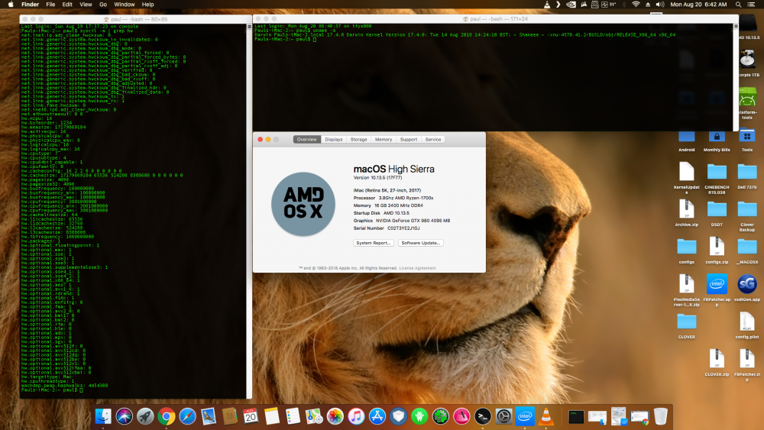Open Reminders in the Dock

(293, 416)
